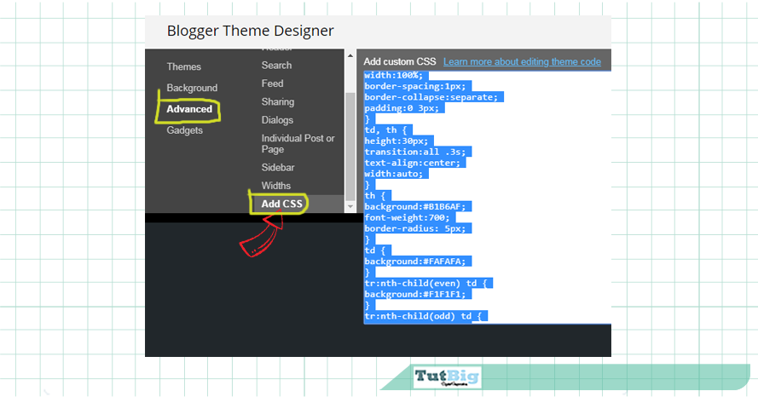Choose the Sidebar option

pyautogui.click(x=278, y=168)
